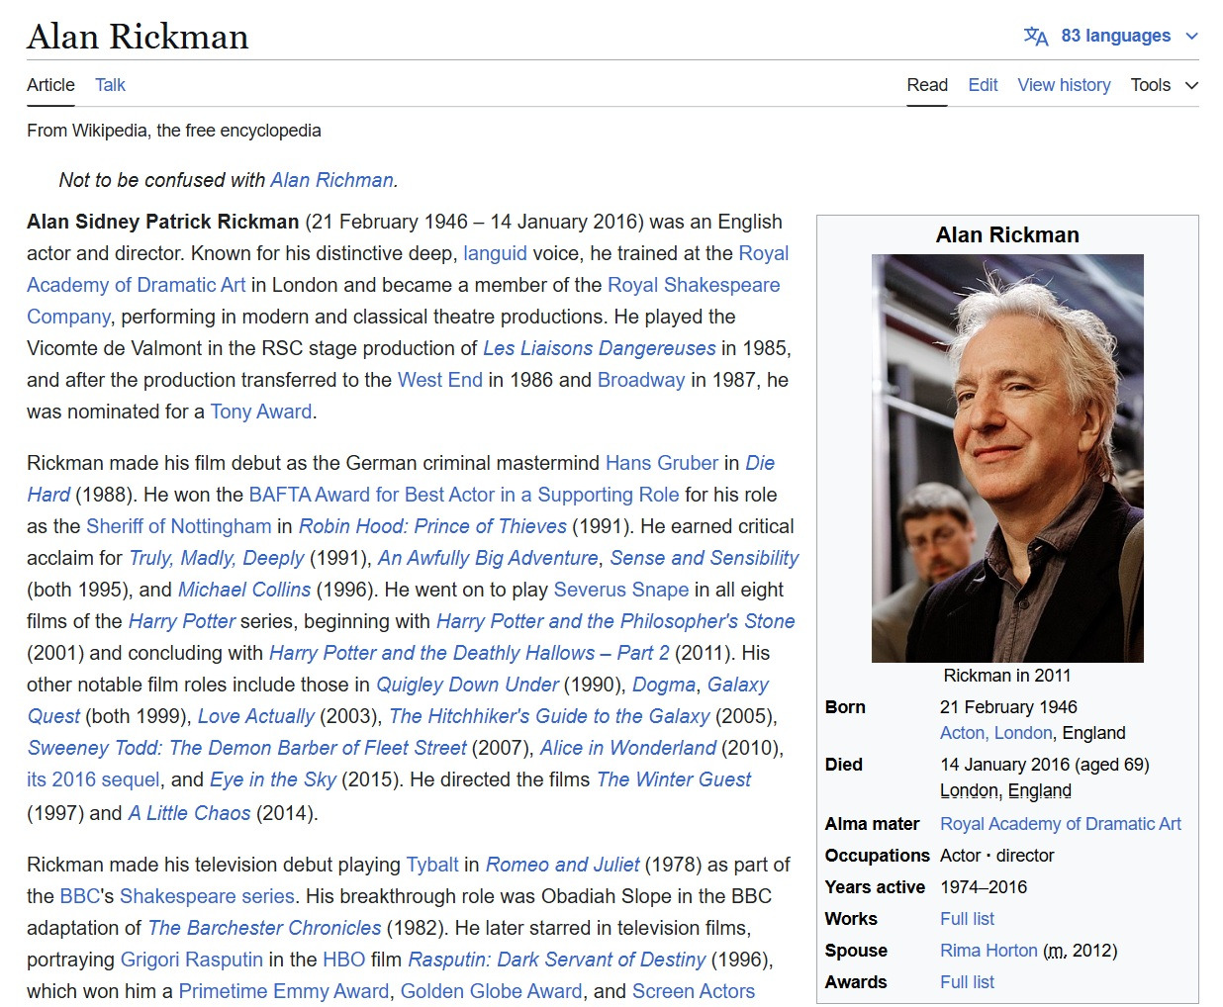Click the 'Rickman in 2011' photo caption
Image resolution: width=1223 pixels, height=1007 pixels.
coord(1007,676)
